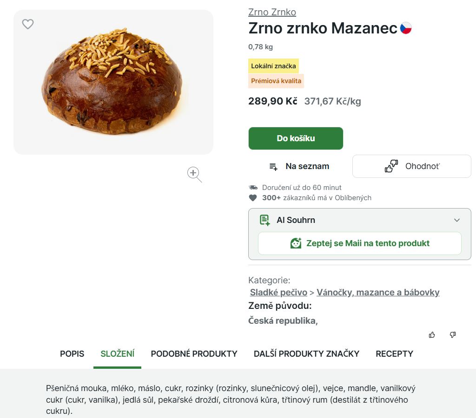Image resolution: width=476 pixels, height=418 pixels.
Task: Click the AI Souhrn document icon
Action: tap(264, 220)
